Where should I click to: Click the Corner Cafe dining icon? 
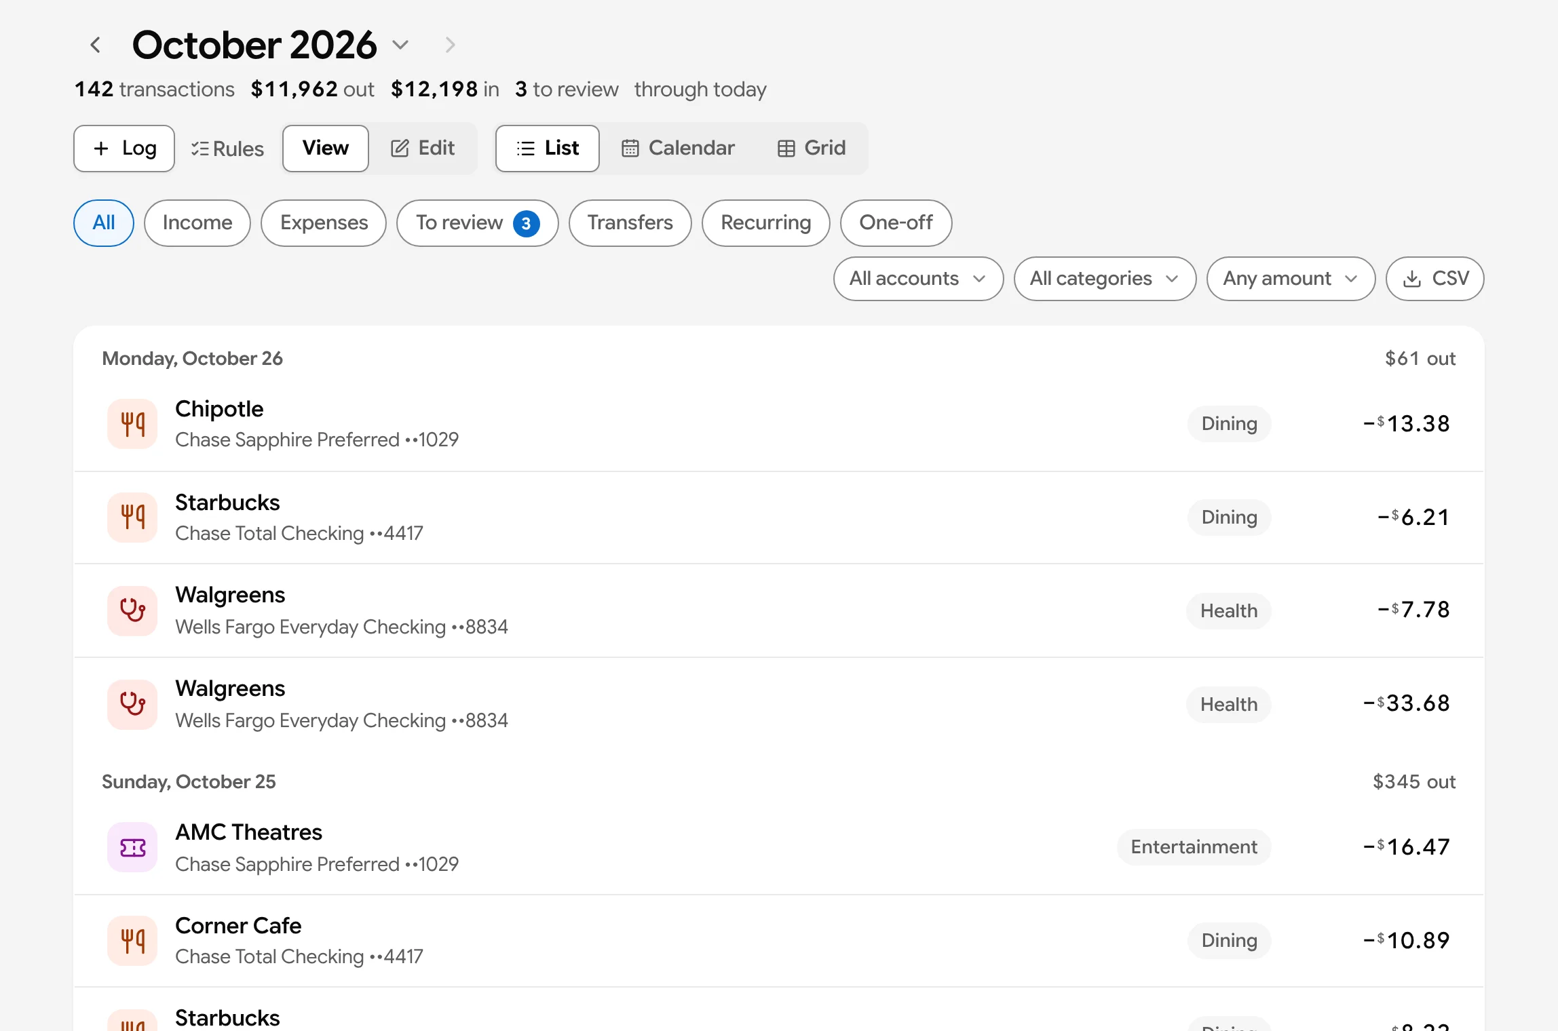133,941
